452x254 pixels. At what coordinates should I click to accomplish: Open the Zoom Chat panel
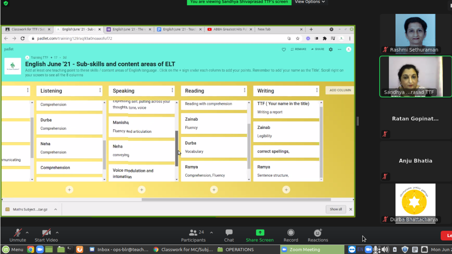click(x=229, y=233)
